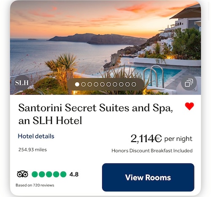Click the Tripadvisor owl logo
211x197 pixels.
click(22, 174)
